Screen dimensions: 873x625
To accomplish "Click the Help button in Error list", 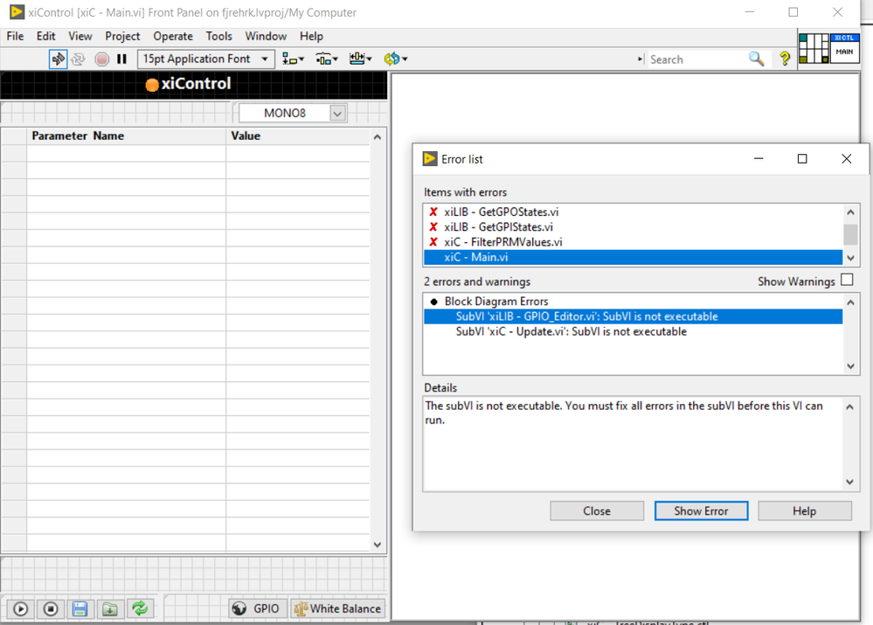I will coord(805,510).
